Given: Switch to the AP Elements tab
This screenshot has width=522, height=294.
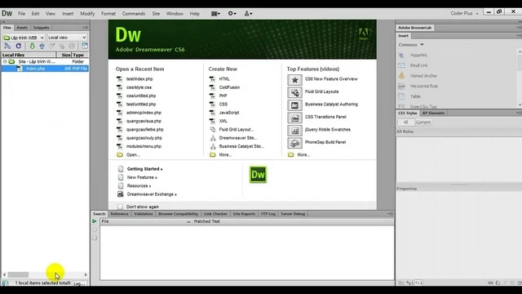Looking at the screenshot, I should point(433,113).
